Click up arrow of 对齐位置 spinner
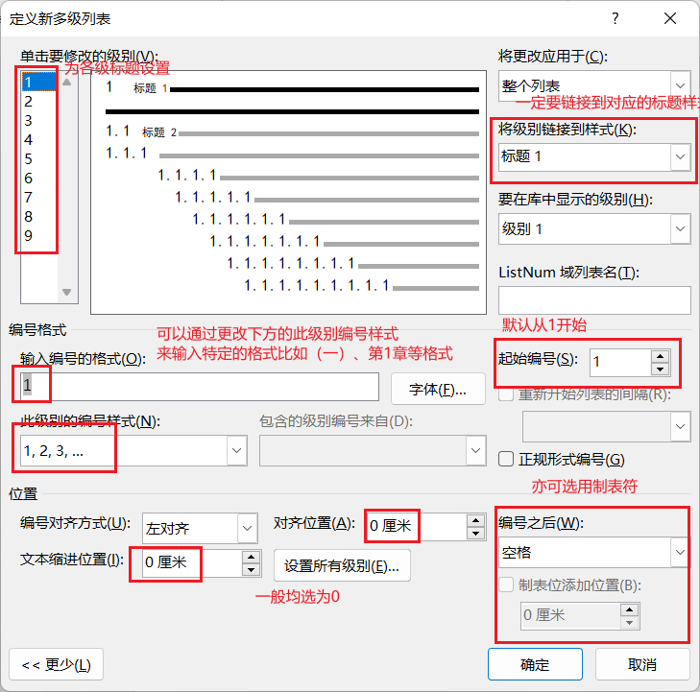Viewport: 700px width, 692px height. pos(474,520)
